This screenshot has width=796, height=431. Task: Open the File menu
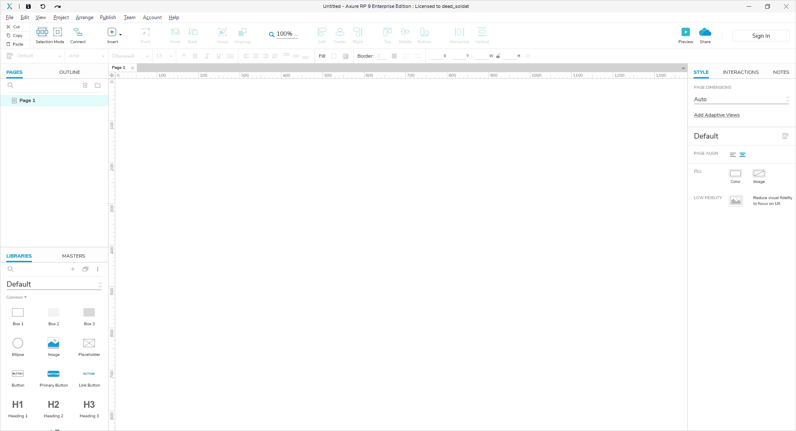(10, 17)
